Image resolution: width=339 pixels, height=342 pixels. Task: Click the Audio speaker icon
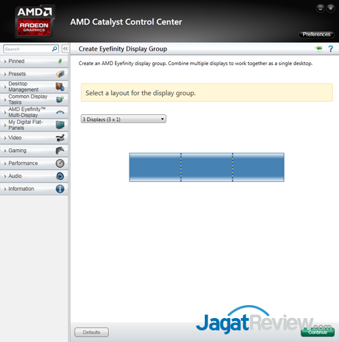click(60, 176)
